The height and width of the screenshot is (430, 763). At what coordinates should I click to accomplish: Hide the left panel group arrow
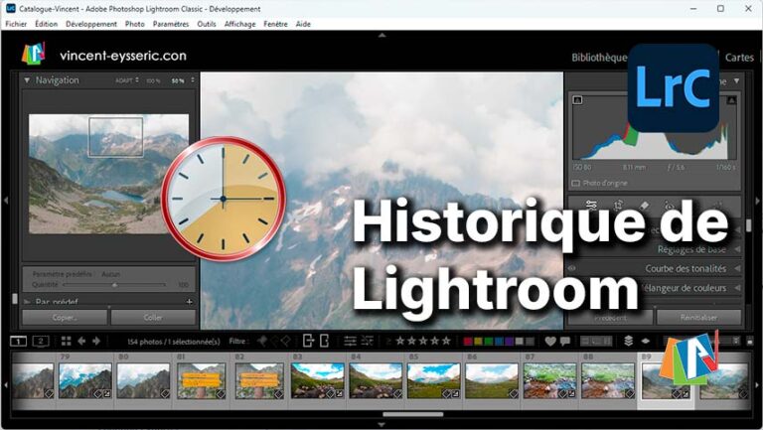tap(5, 201)
